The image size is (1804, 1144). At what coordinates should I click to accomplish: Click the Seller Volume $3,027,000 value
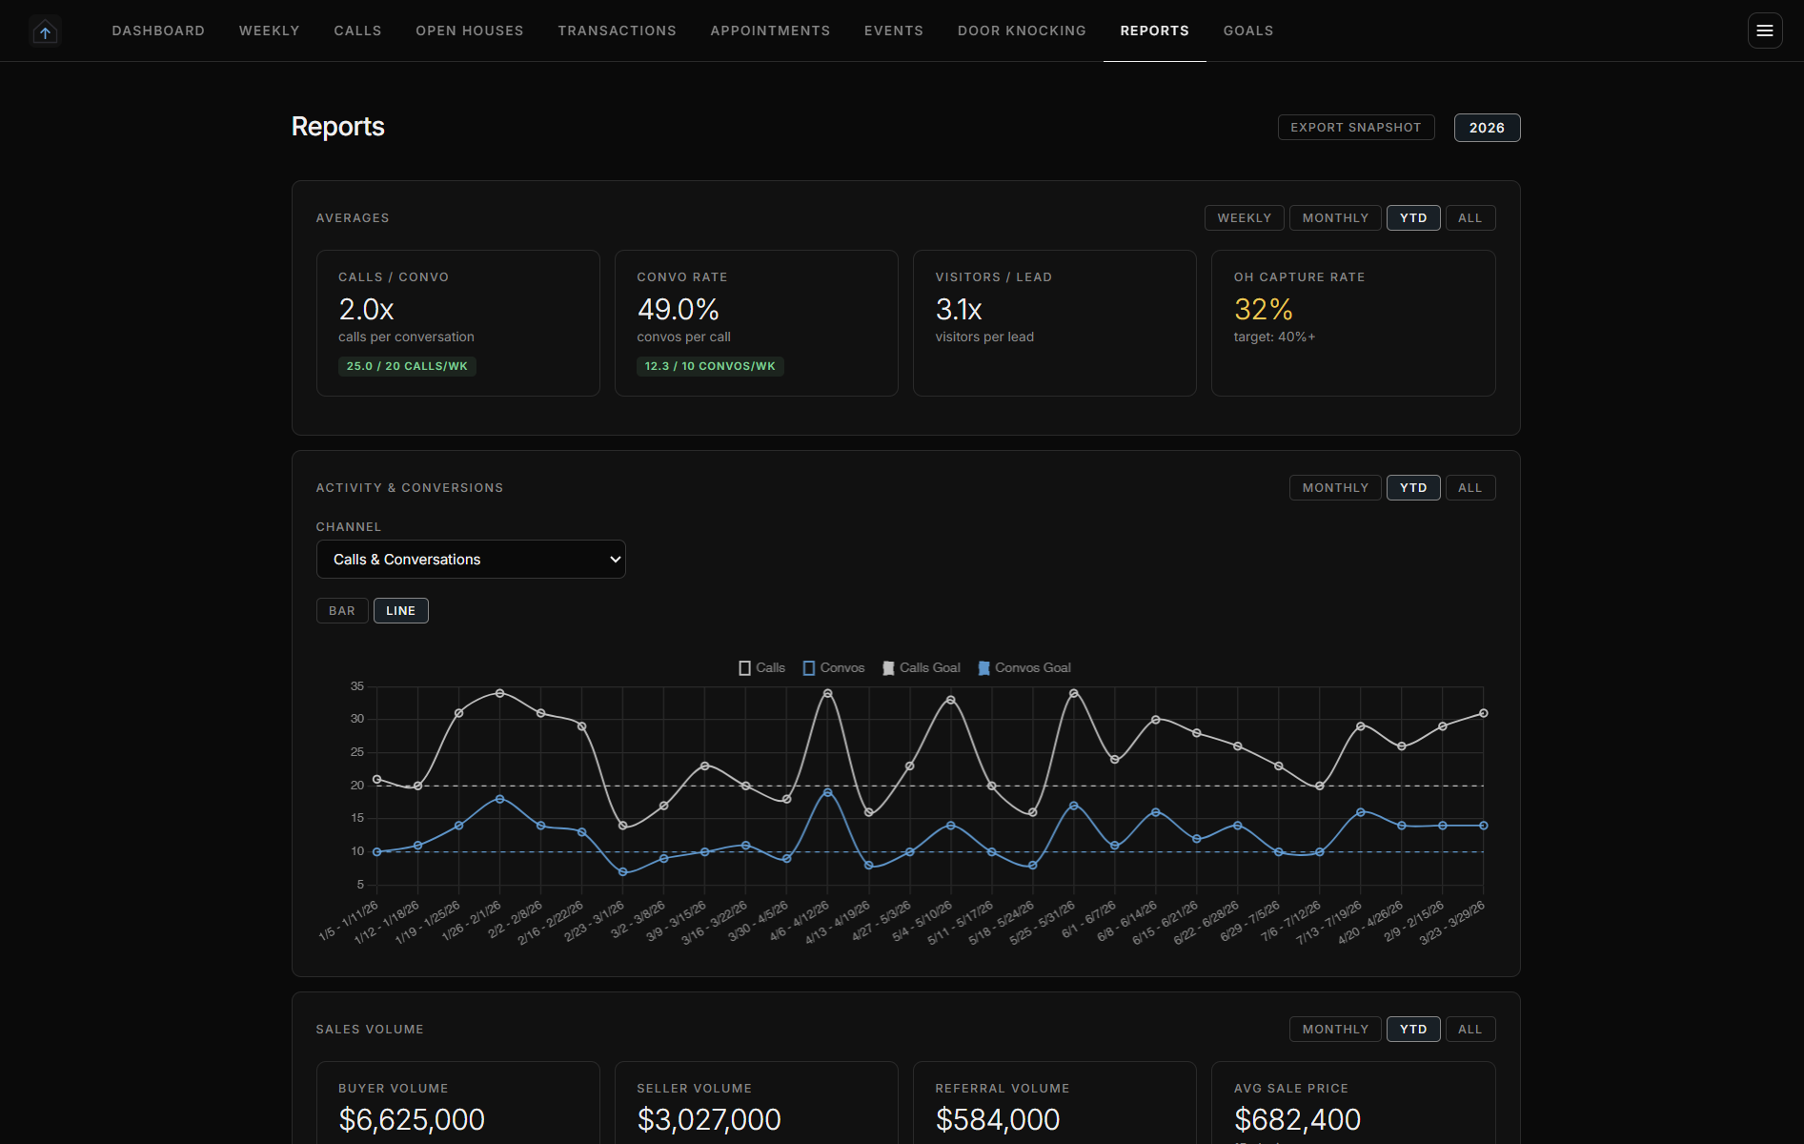[x=709, y=1119]
